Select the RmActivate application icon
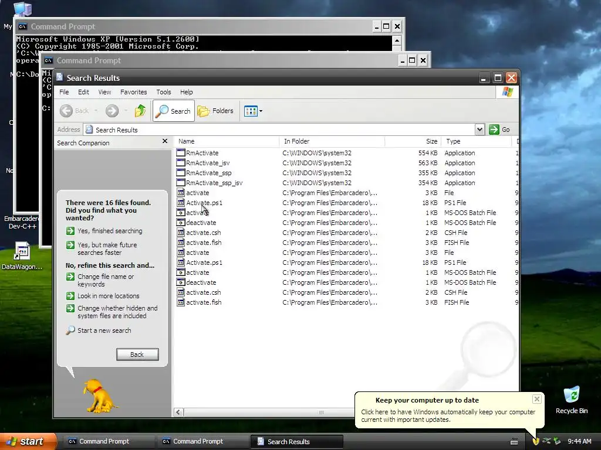 181,152
